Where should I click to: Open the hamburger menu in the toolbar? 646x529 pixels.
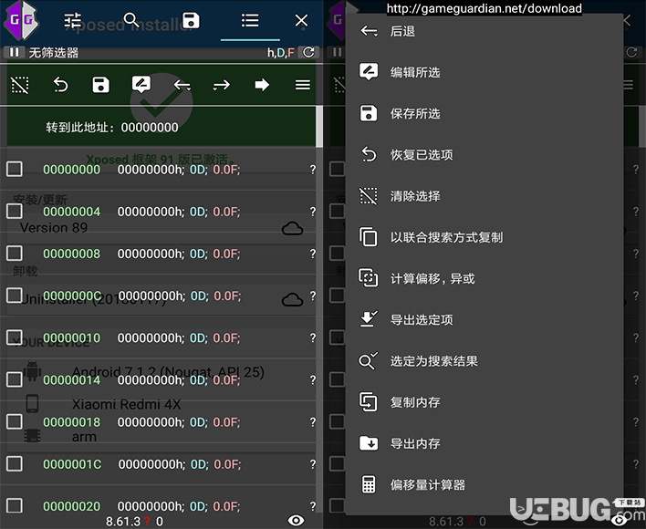[x=302, y=85]
